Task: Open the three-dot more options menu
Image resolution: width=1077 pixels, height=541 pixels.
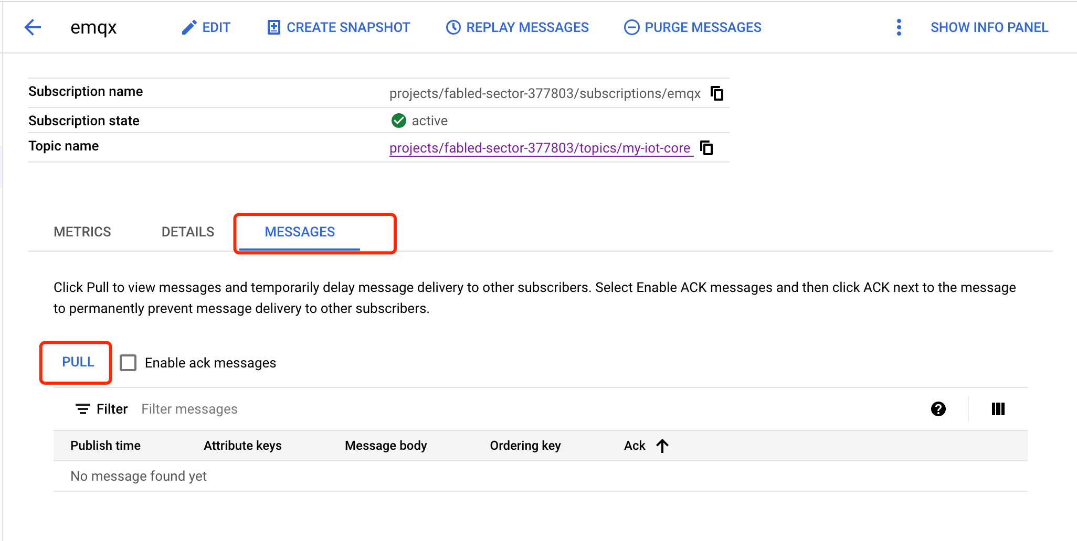Action: click(x=899, y=27)
